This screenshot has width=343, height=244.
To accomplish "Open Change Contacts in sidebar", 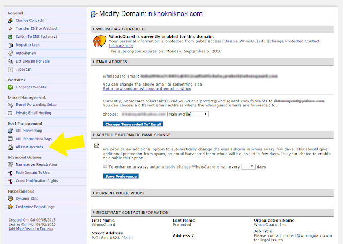I will click(x=30, y=20).
